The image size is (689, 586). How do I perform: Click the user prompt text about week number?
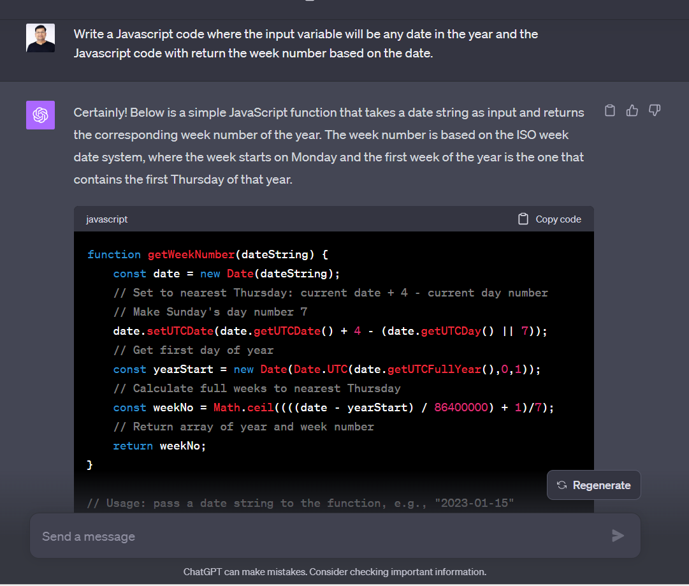pyautogui.click(x=306, y=43)
